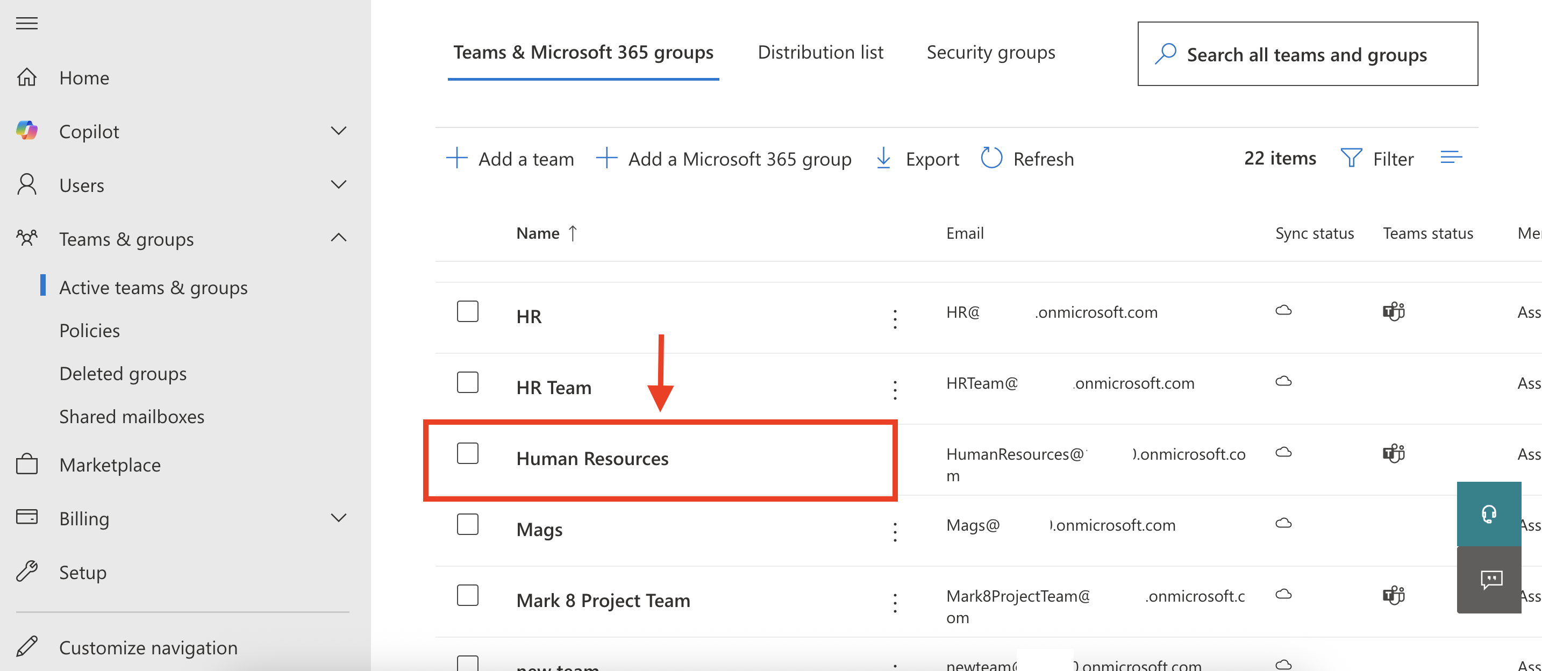Expand the Users navigation section
The height and width of the screenshot is (671, 1542).
tap(338, 184)
